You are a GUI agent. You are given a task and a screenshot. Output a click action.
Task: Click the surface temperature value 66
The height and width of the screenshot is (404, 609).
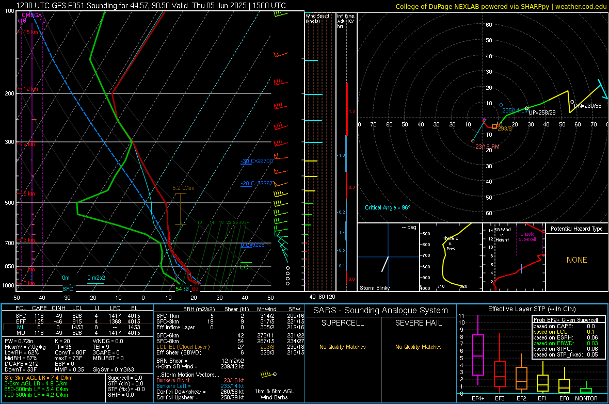pos(195,288)
